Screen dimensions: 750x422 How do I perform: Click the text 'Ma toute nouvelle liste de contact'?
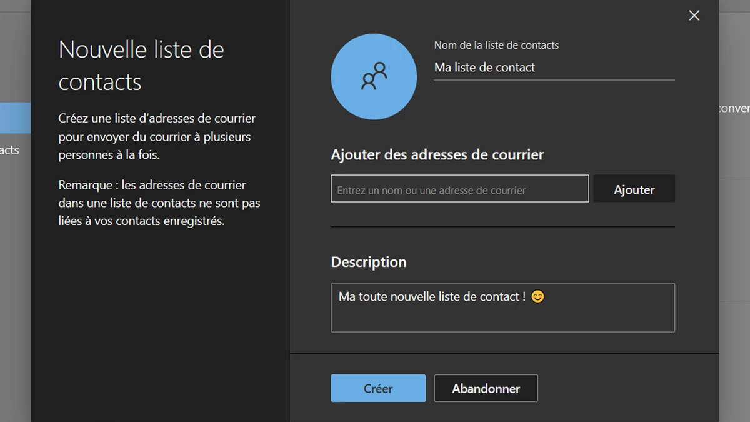pyautogui.click(x=431, y=297)
